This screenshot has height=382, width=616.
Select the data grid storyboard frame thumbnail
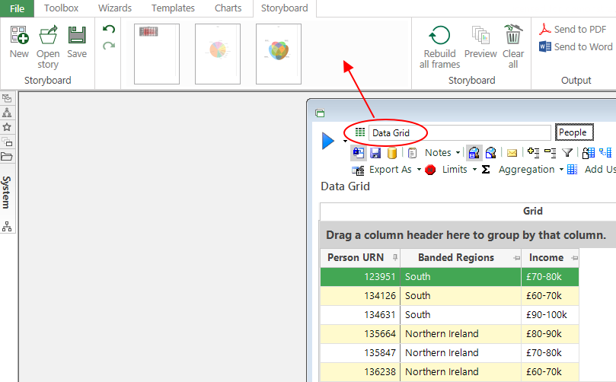coord(157,54)
